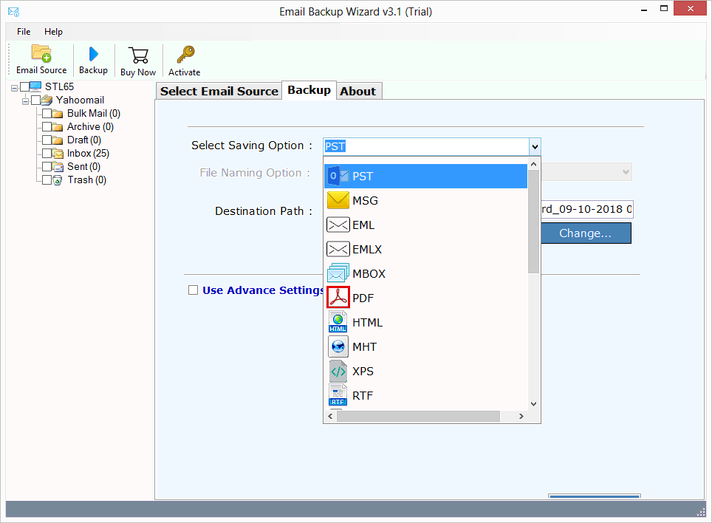Click the MHT browser icon
Image resolution: width=712 pixels, height=523 pixels.
pyautogui.click(x=338, y=346)
